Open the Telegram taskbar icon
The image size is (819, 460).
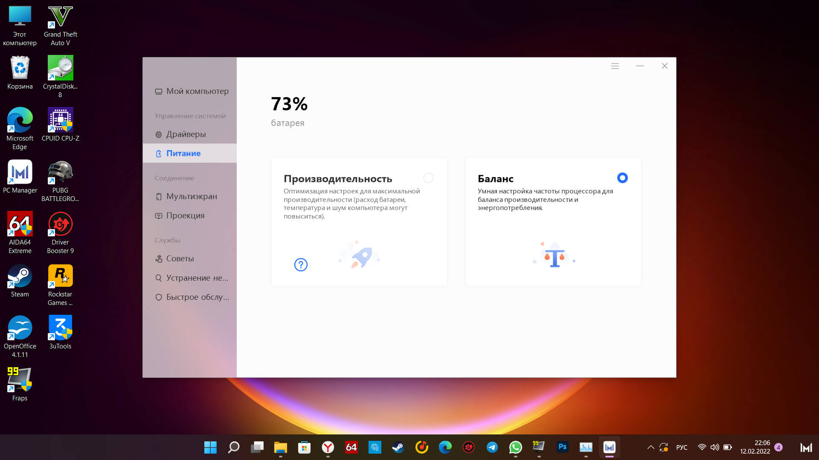[492, 447]
